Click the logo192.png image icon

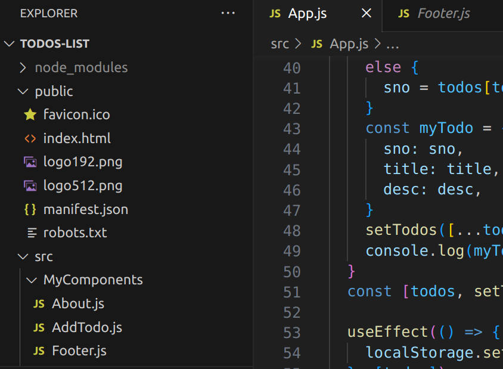tap(30, 162)
